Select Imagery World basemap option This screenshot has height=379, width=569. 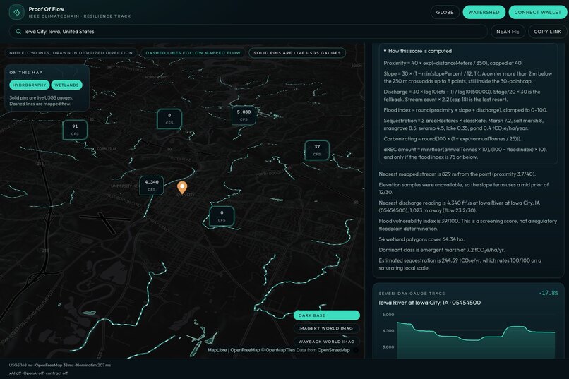pyautogui.click(x=327, y=328)
